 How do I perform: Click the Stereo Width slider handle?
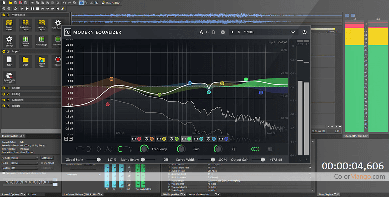coord(213,160)
